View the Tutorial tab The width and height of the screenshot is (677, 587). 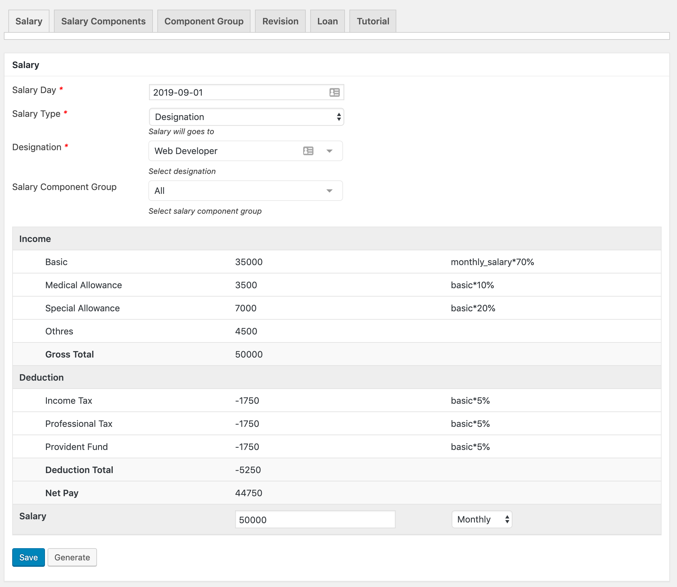coord(373,21)
